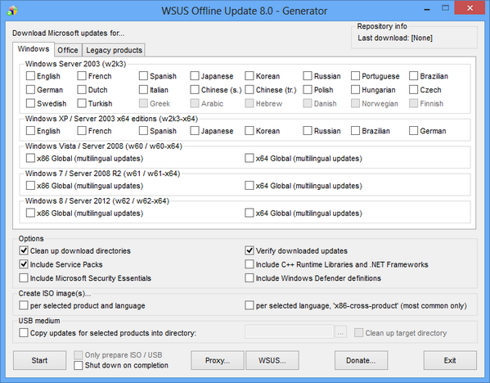490x383 pixels.
Task: Click the Donate button
Action: click(361, 360)
